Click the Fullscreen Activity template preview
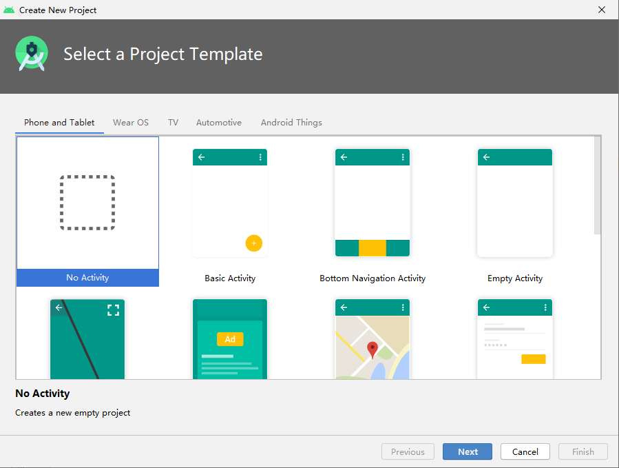 point(87,339)
